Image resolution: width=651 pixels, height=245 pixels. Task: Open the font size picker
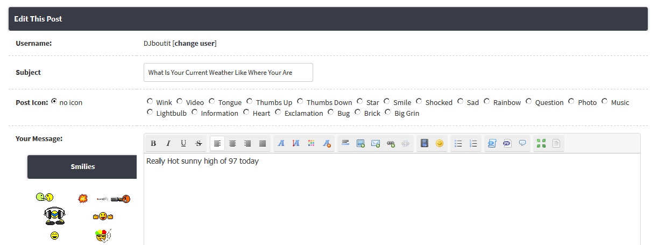point(296,143)
